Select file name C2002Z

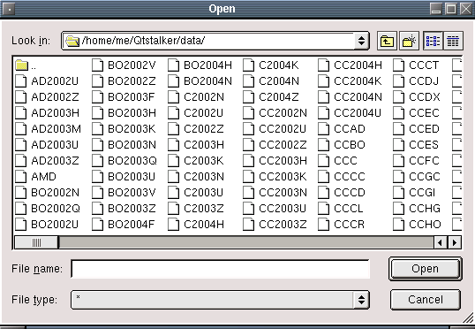(204, 129)
